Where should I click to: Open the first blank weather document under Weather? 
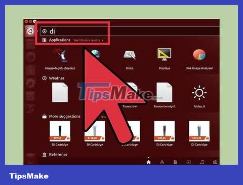click(x=60, y=92)
